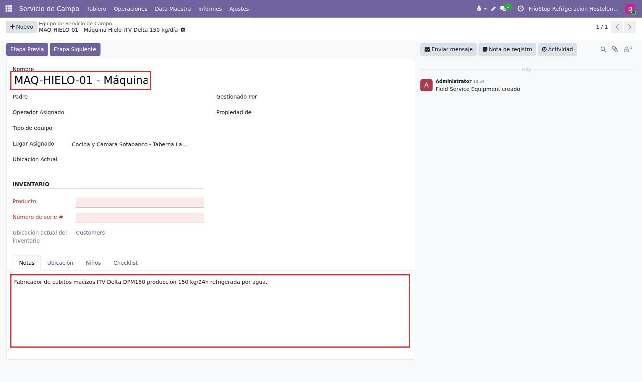642x382 pixels.
Task: Search messages in the chatter
Action: [603, 49]
